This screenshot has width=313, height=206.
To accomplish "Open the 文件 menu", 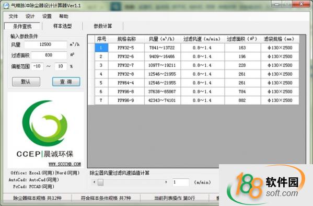I will click(13, 16).
